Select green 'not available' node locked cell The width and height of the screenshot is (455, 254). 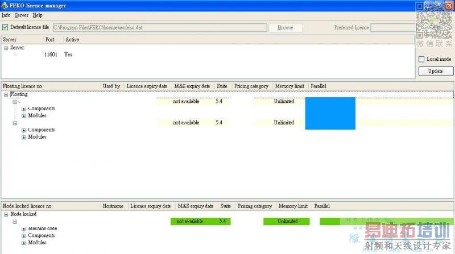coord(189,221)
